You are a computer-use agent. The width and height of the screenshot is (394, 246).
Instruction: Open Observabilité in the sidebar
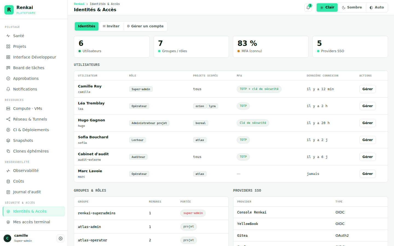[x=34, y=171]
